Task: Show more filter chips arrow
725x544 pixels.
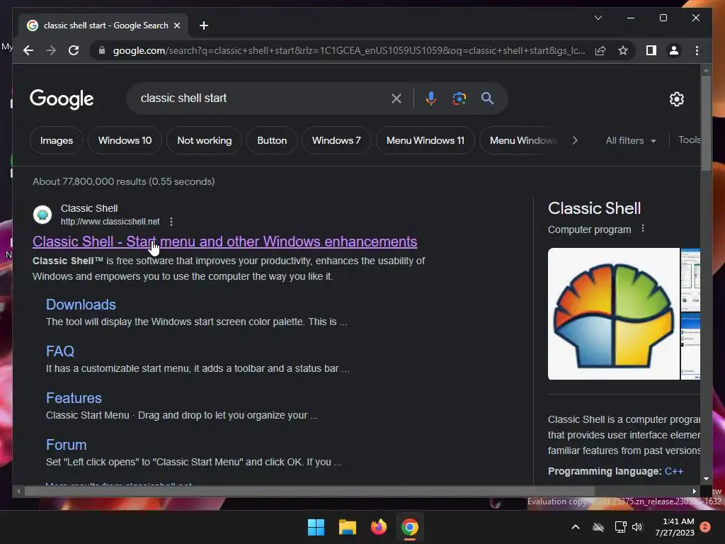Action: click(x=575, y=140)
